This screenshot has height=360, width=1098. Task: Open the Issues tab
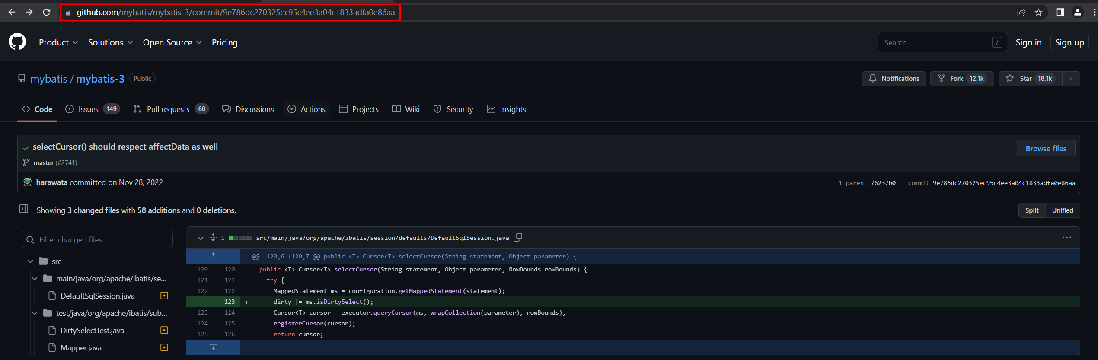pos(93,109)
